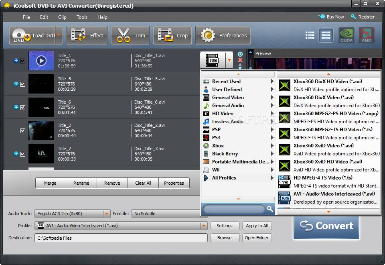Click the Rename button

81,183
